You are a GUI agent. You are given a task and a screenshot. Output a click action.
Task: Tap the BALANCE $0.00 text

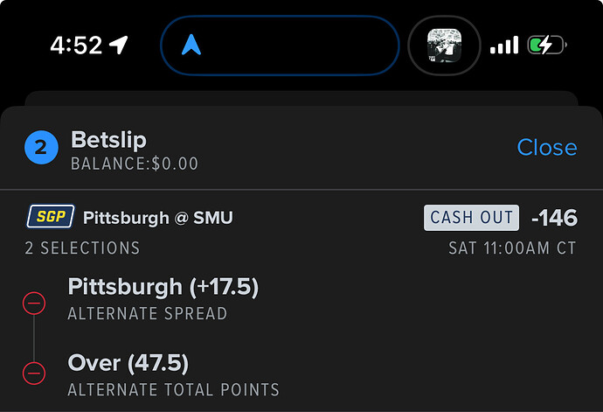tap(135, 164)
